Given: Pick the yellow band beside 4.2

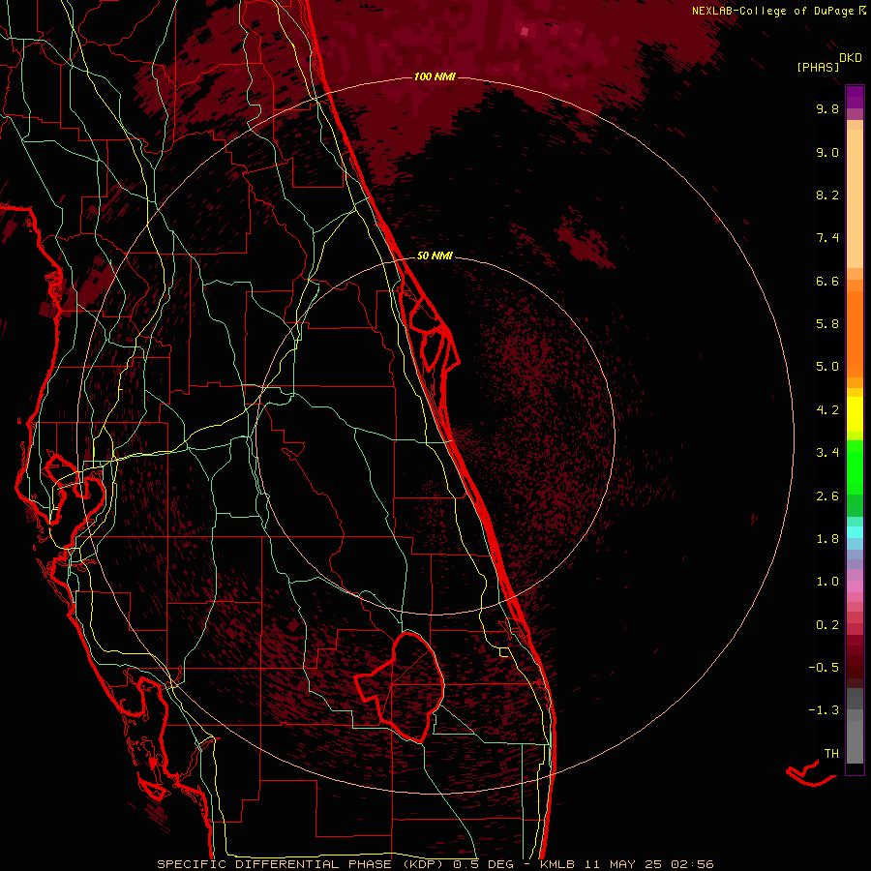Looking at the screenshot, I should pyautogui.click(x=855, y=414).
